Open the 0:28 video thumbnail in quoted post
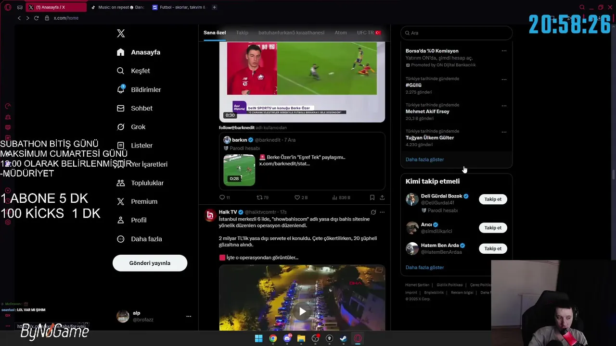The height and width of the screenshot is (346, 616). 239,170
